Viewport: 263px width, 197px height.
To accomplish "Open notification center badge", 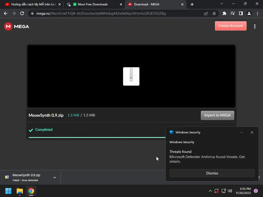I will coord(256,191).
